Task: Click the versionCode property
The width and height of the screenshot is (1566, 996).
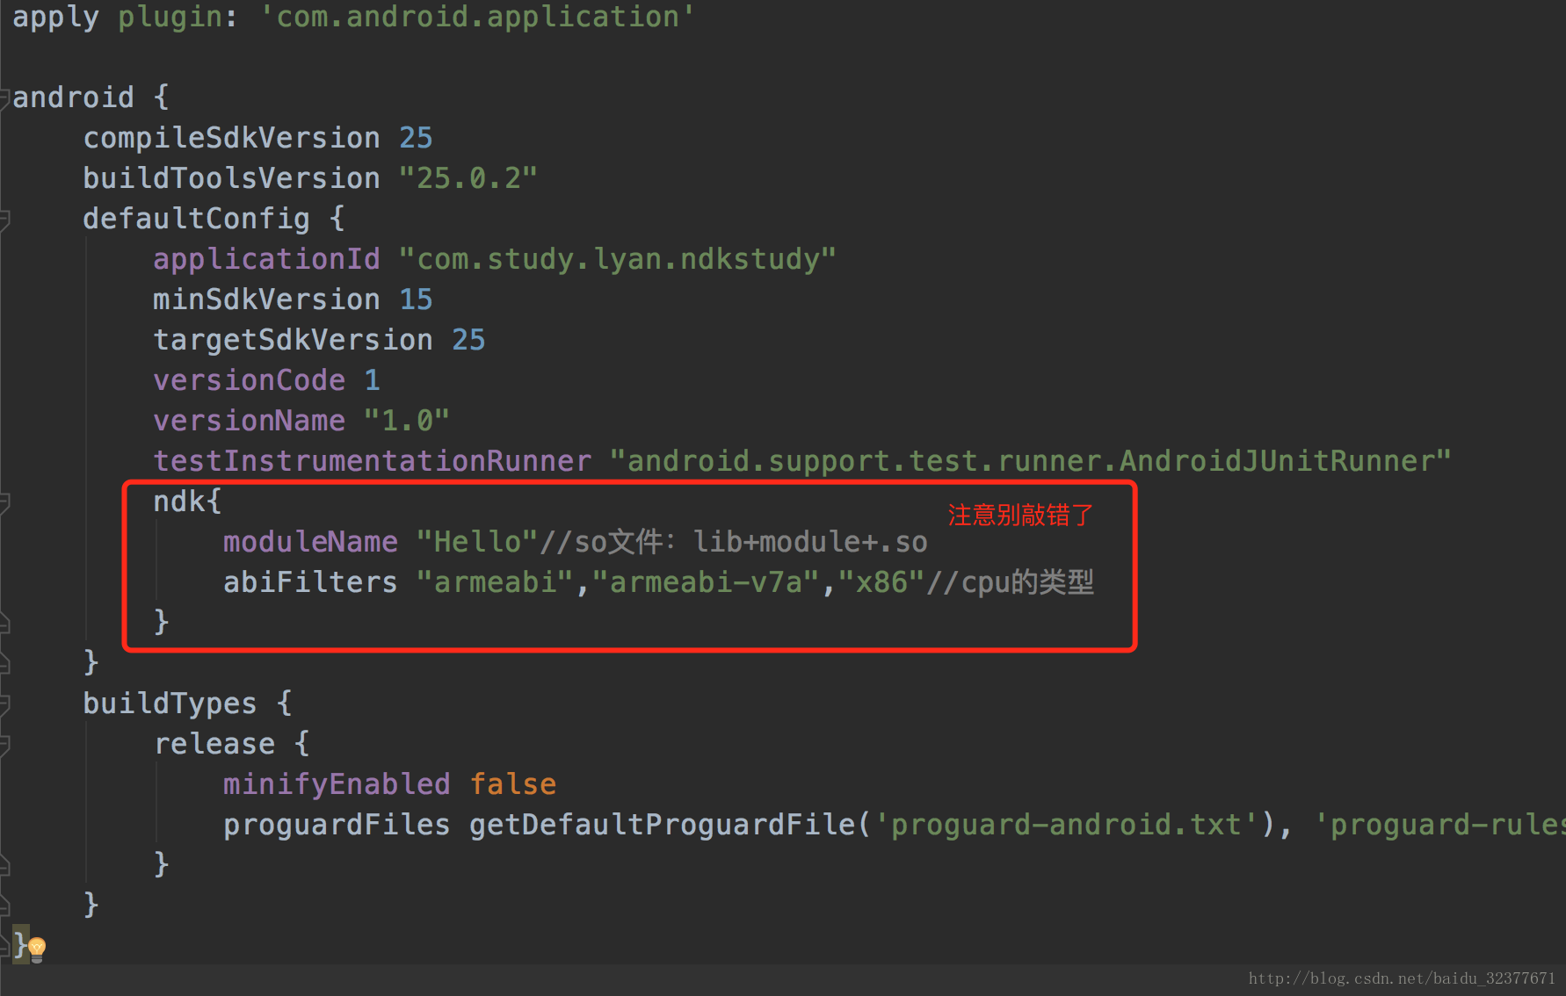Action: [249, 380]
